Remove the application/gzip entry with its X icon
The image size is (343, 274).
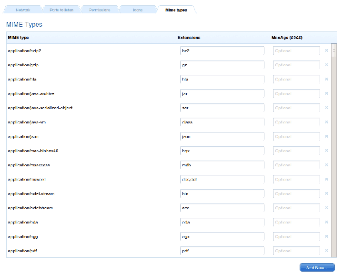coord(326,65)
